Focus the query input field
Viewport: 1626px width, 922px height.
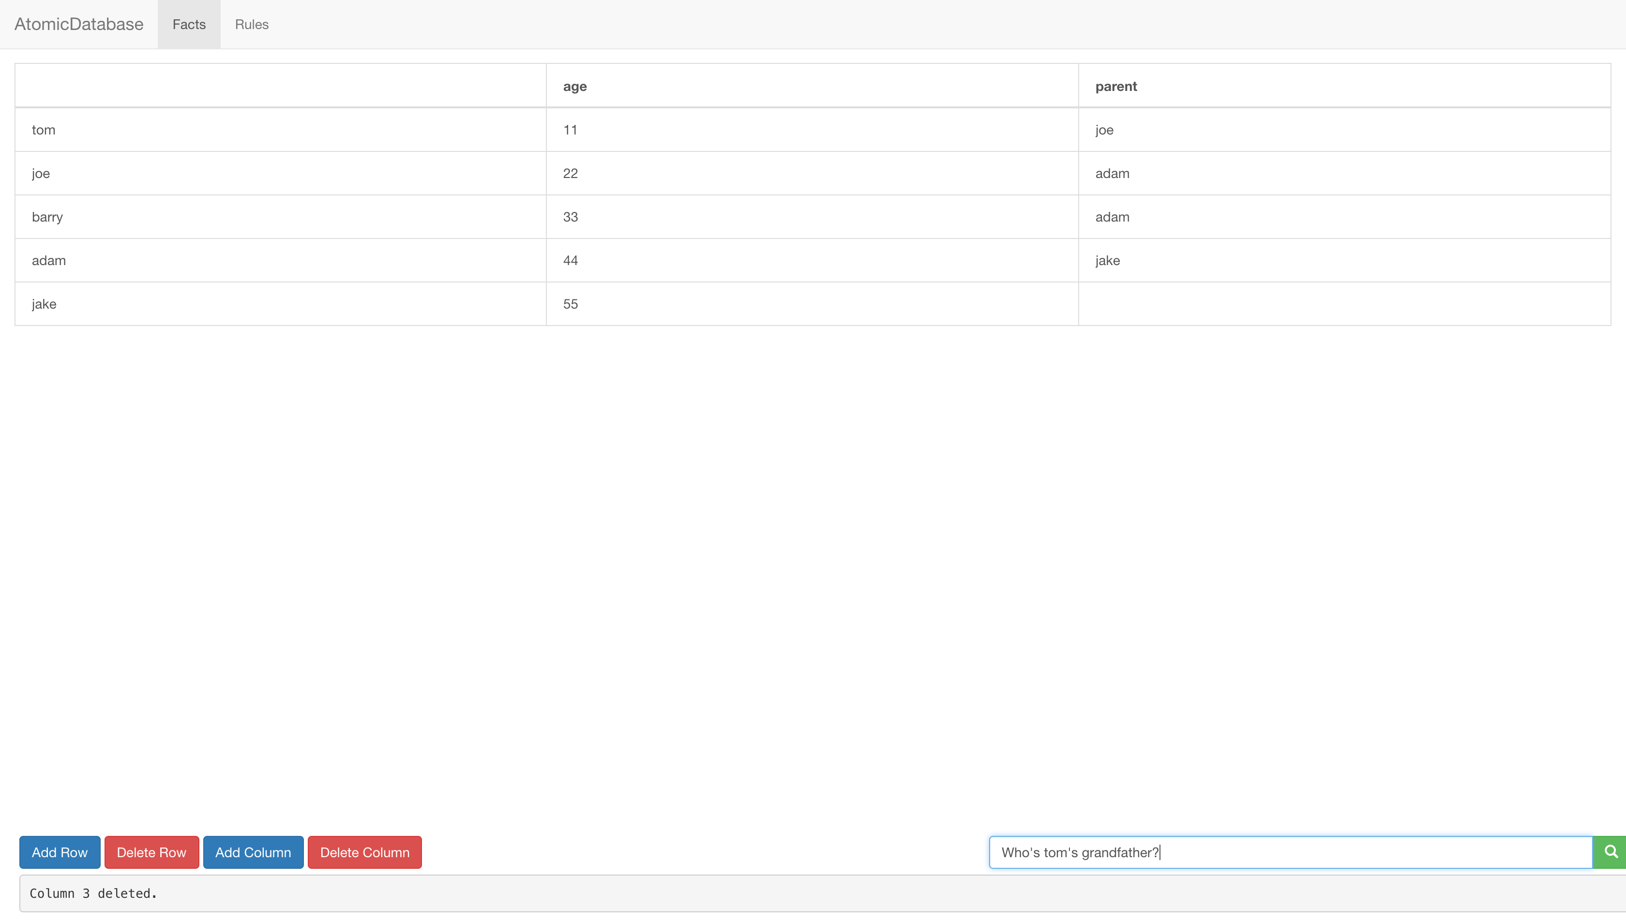(x=1290, y=852)
